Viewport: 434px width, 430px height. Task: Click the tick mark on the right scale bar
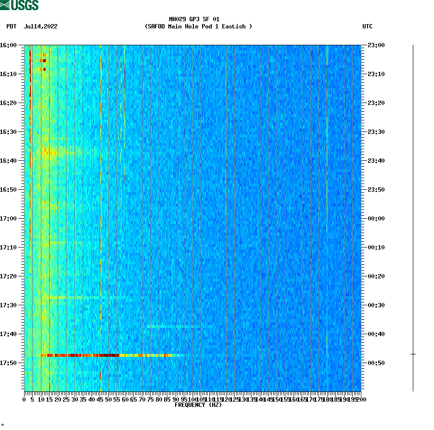pos(412,353)
